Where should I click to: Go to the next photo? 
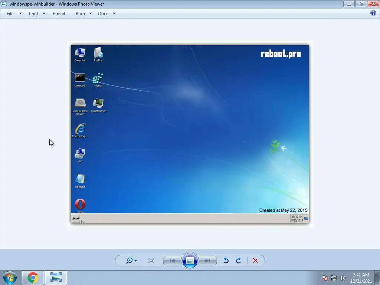coord(208,261)
